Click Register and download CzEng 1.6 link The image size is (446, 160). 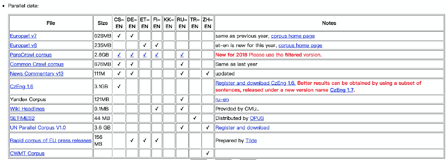tap(255, 83)
